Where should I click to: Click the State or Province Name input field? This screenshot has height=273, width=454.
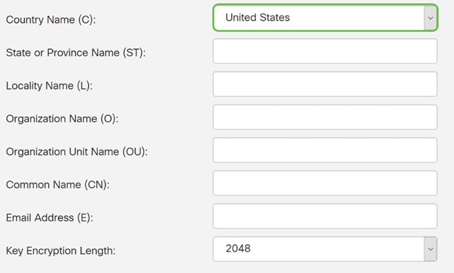325,52
